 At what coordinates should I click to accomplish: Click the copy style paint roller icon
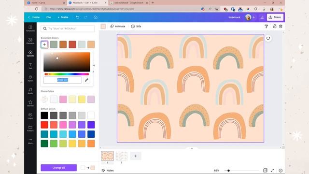click(x=266, y=26)
